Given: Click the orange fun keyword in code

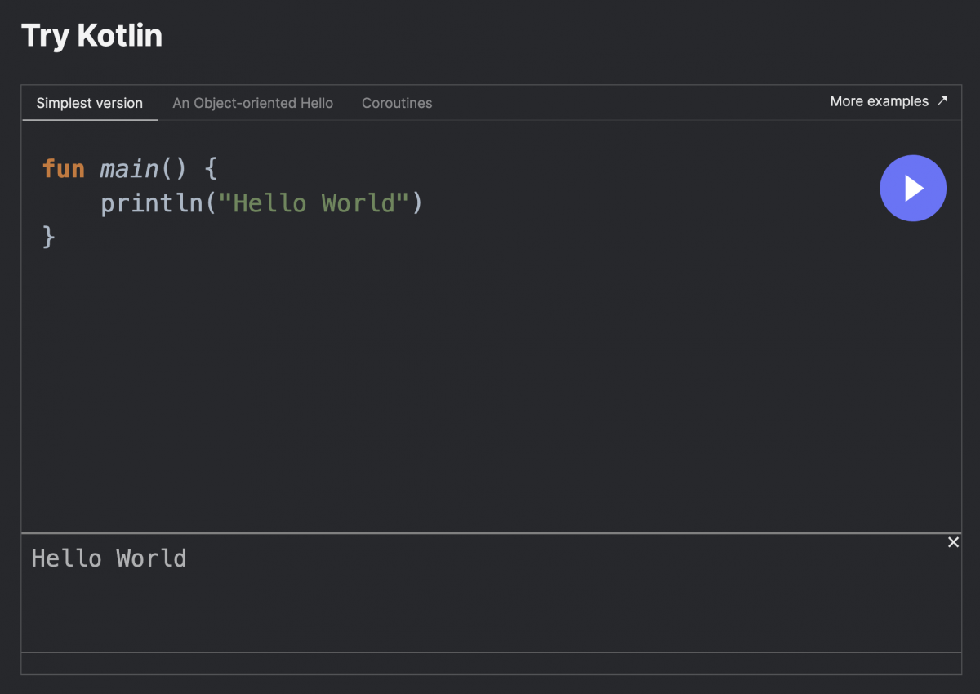Looking at the screenshot, I should 64,169.
